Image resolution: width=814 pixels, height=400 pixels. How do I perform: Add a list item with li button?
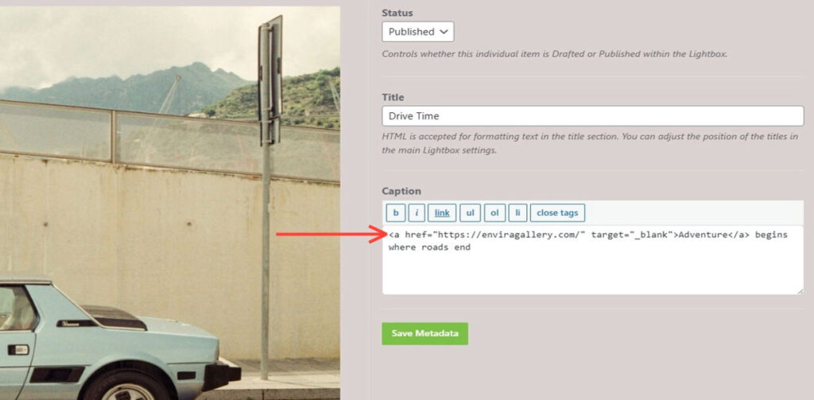517,213
